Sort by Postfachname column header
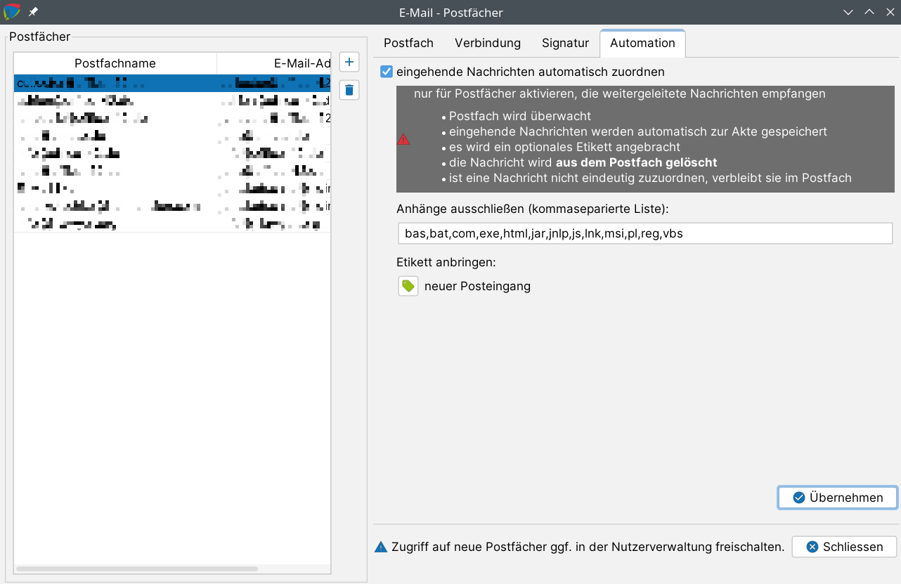The image size is (901, 584). coord(115,63)
